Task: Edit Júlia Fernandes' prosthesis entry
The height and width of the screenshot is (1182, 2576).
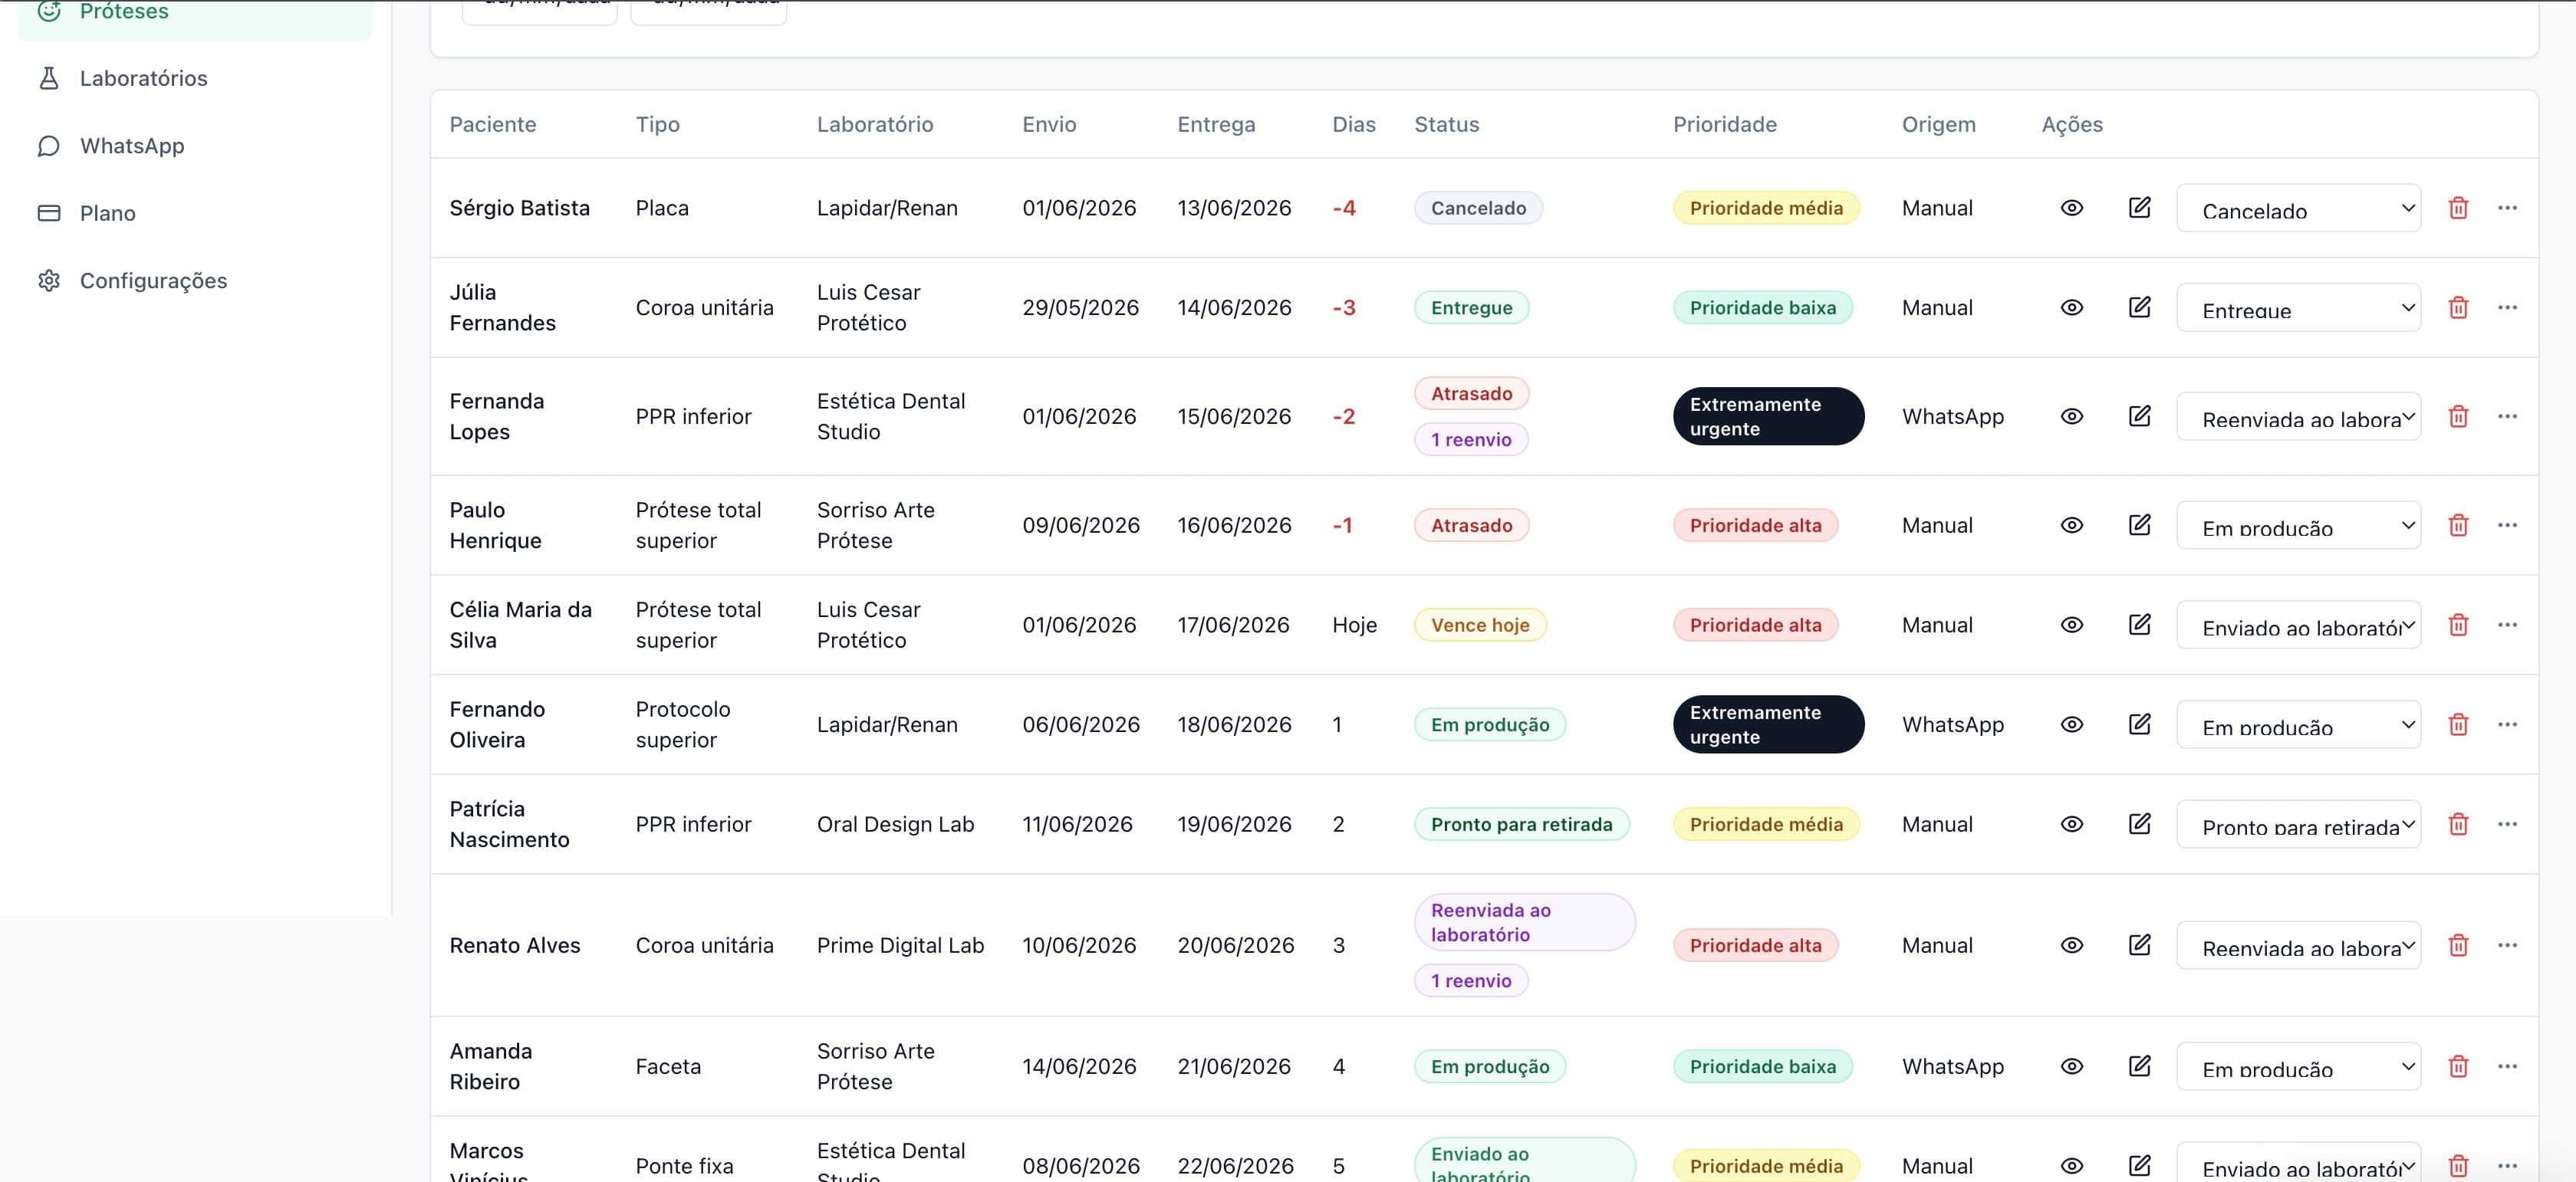Action: coord(2140,307)
